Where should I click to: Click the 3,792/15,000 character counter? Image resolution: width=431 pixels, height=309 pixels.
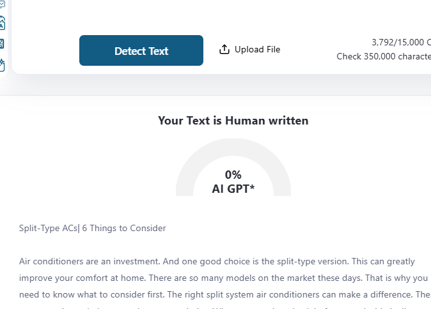pos(398,42)
